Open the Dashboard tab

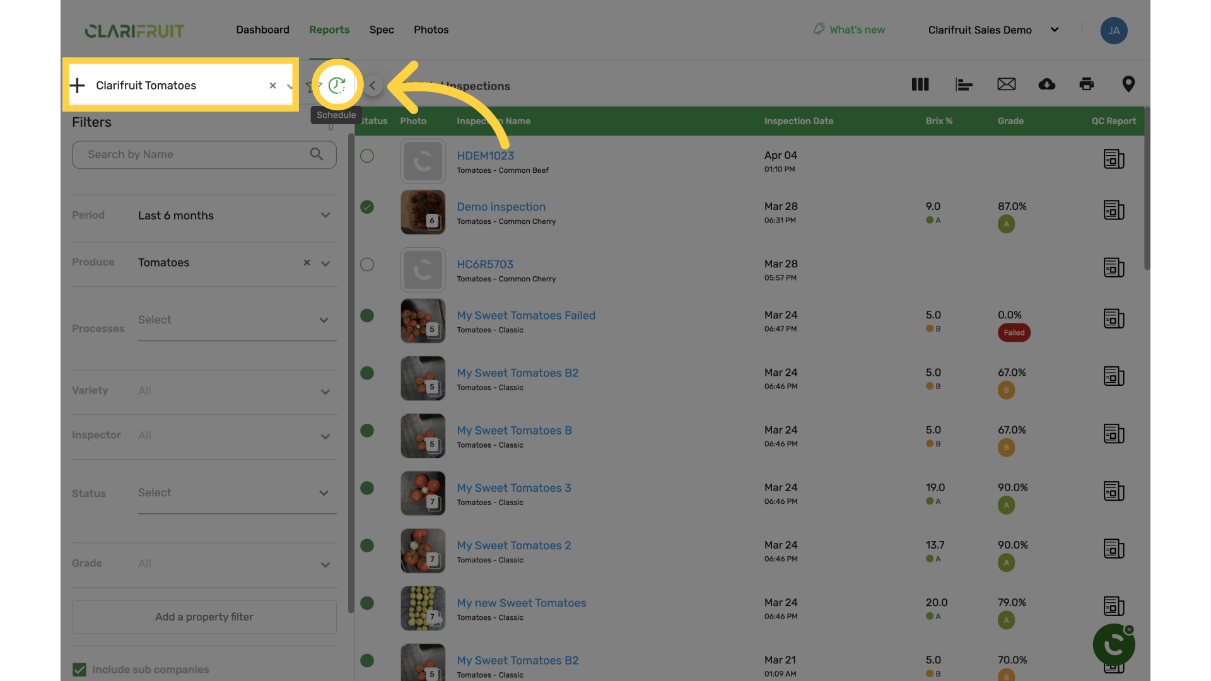click(262, 30)
